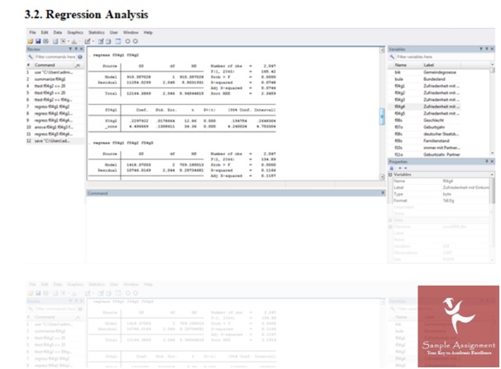Select review command 12 save
Viewport: 501px width, 369px height.
[55, 141]
